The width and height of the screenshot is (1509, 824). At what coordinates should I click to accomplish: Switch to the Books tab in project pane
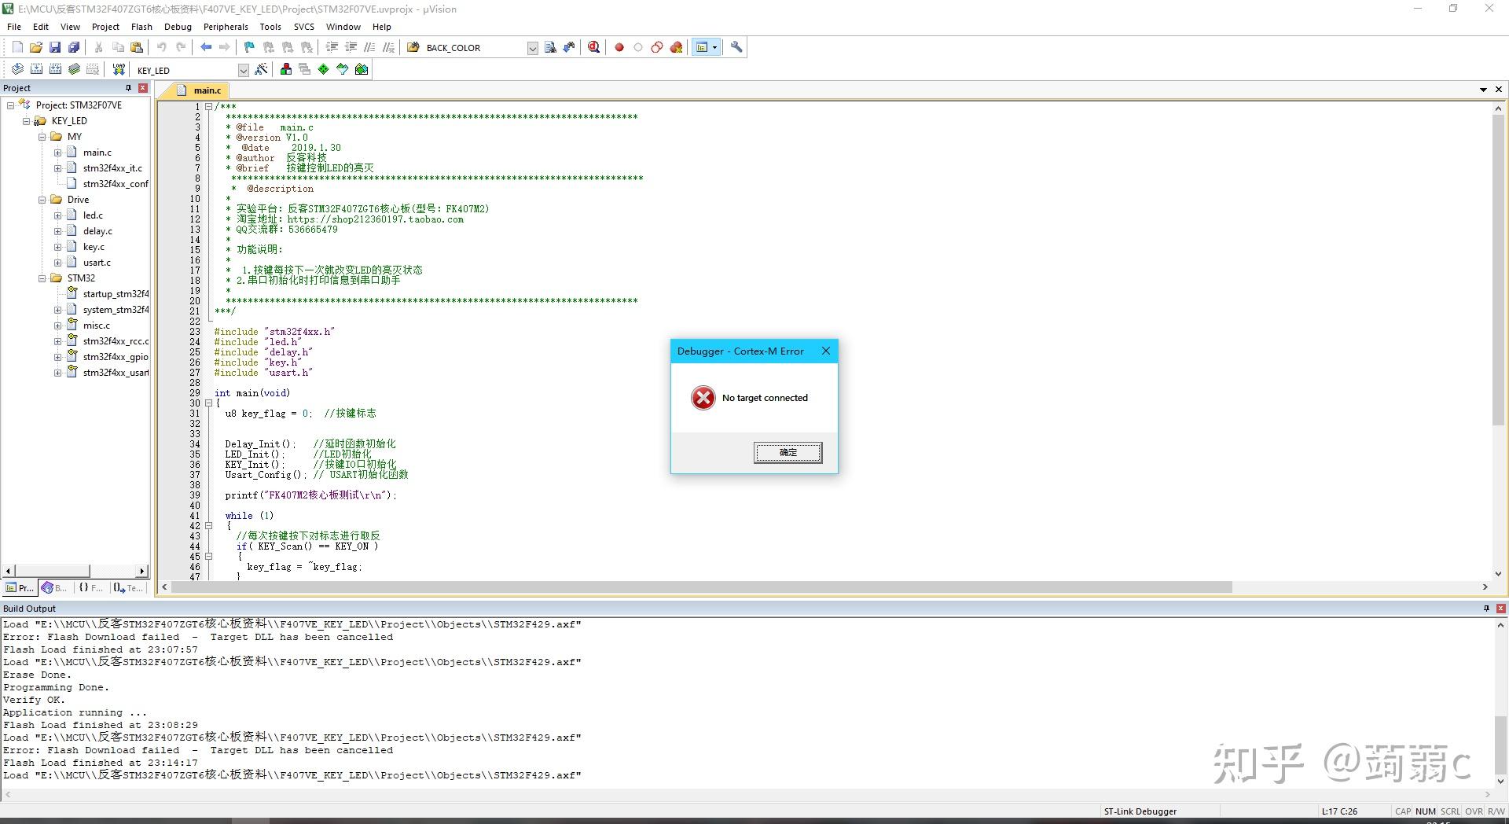54,587
